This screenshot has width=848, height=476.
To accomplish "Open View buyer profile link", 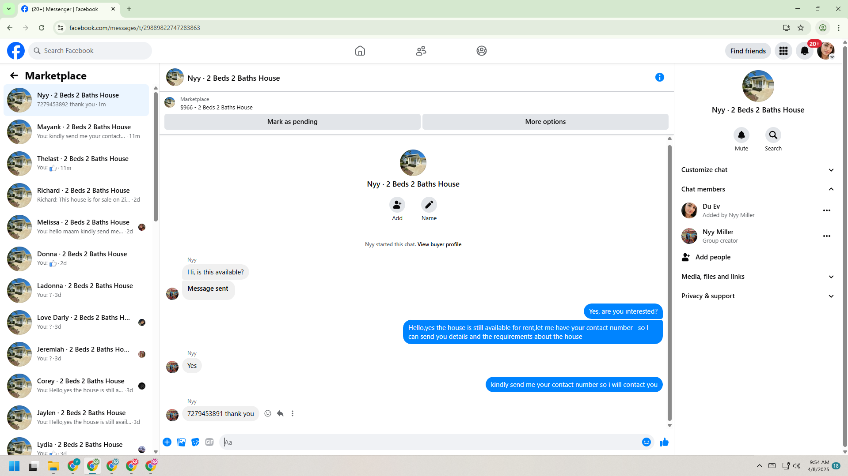I will tap(439, 244).
